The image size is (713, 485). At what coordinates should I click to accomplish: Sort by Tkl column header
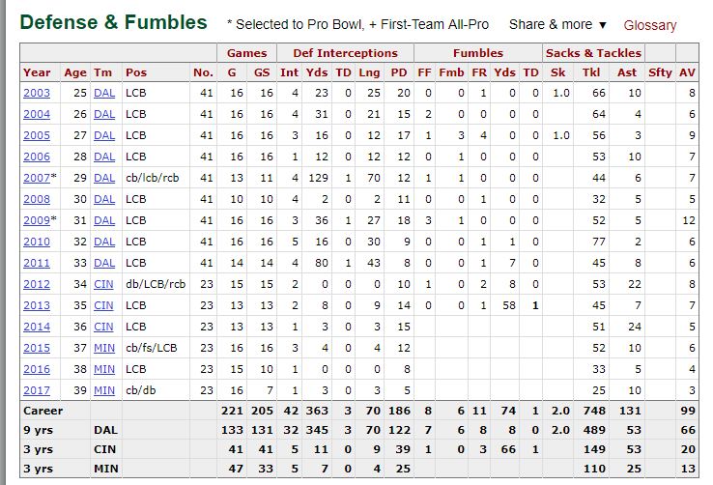[x=591, y=72]
